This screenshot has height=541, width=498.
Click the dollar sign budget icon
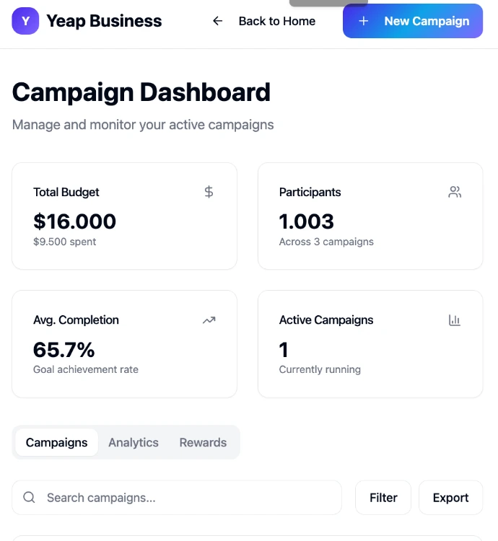[x=209, y=192]
